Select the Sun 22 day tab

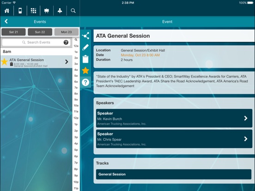[x=40, y=32]
